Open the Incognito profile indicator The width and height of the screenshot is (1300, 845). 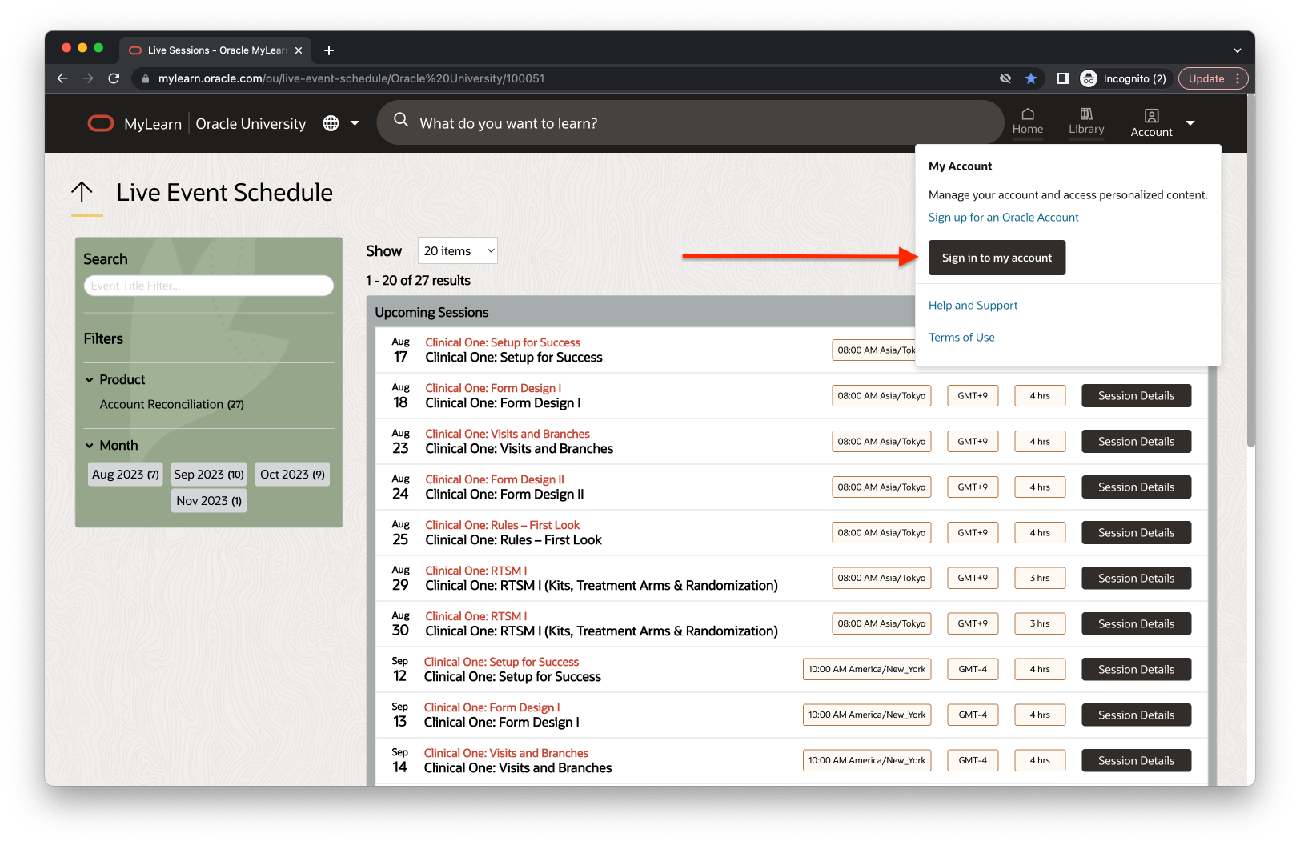[1124, 78]
